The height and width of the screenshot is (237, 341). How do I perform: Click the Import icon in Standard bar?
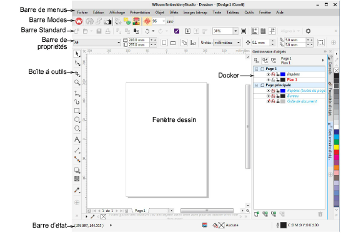[x=188, y=31]
